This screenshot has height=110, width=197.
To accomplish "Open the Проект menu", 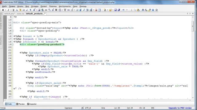I will point(44,6).
